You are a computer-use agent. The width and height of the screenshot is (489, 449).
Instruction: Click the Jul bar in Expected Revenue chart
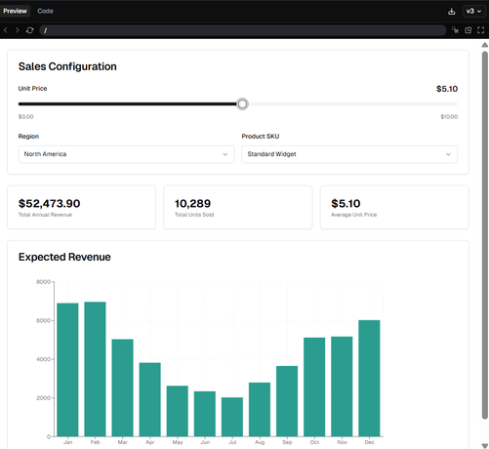point(232,417)
